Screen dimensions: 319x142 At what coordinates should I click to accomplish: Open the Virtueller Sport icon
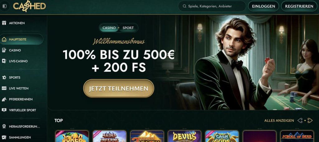pyautogui.click(x=4, y=110)
